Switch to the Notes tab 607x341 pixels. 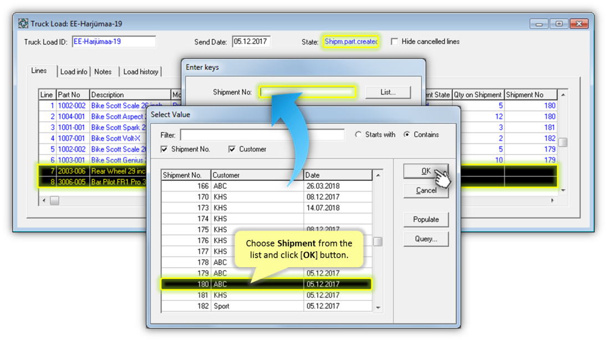[103, 72]
